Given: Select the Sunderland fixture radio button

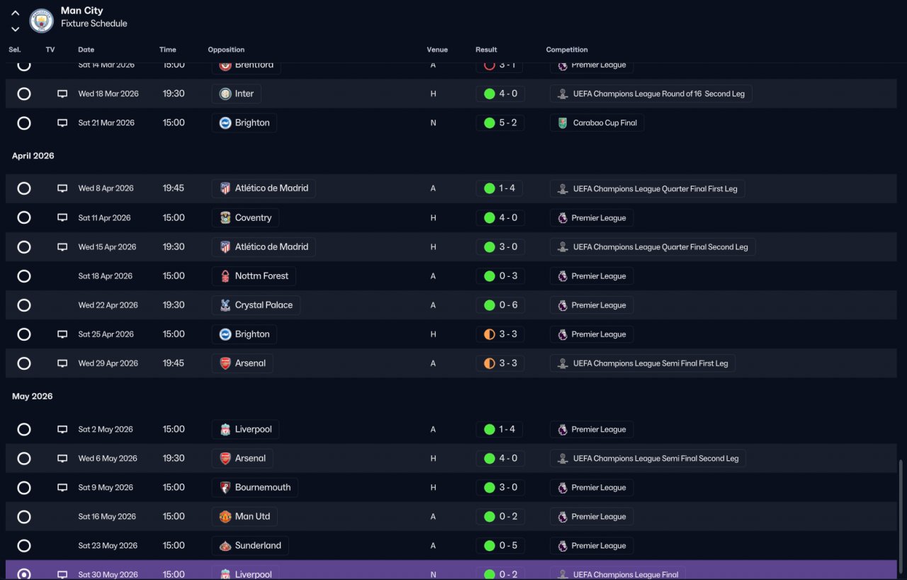Looking at the screenshot, I should point(24,545).
